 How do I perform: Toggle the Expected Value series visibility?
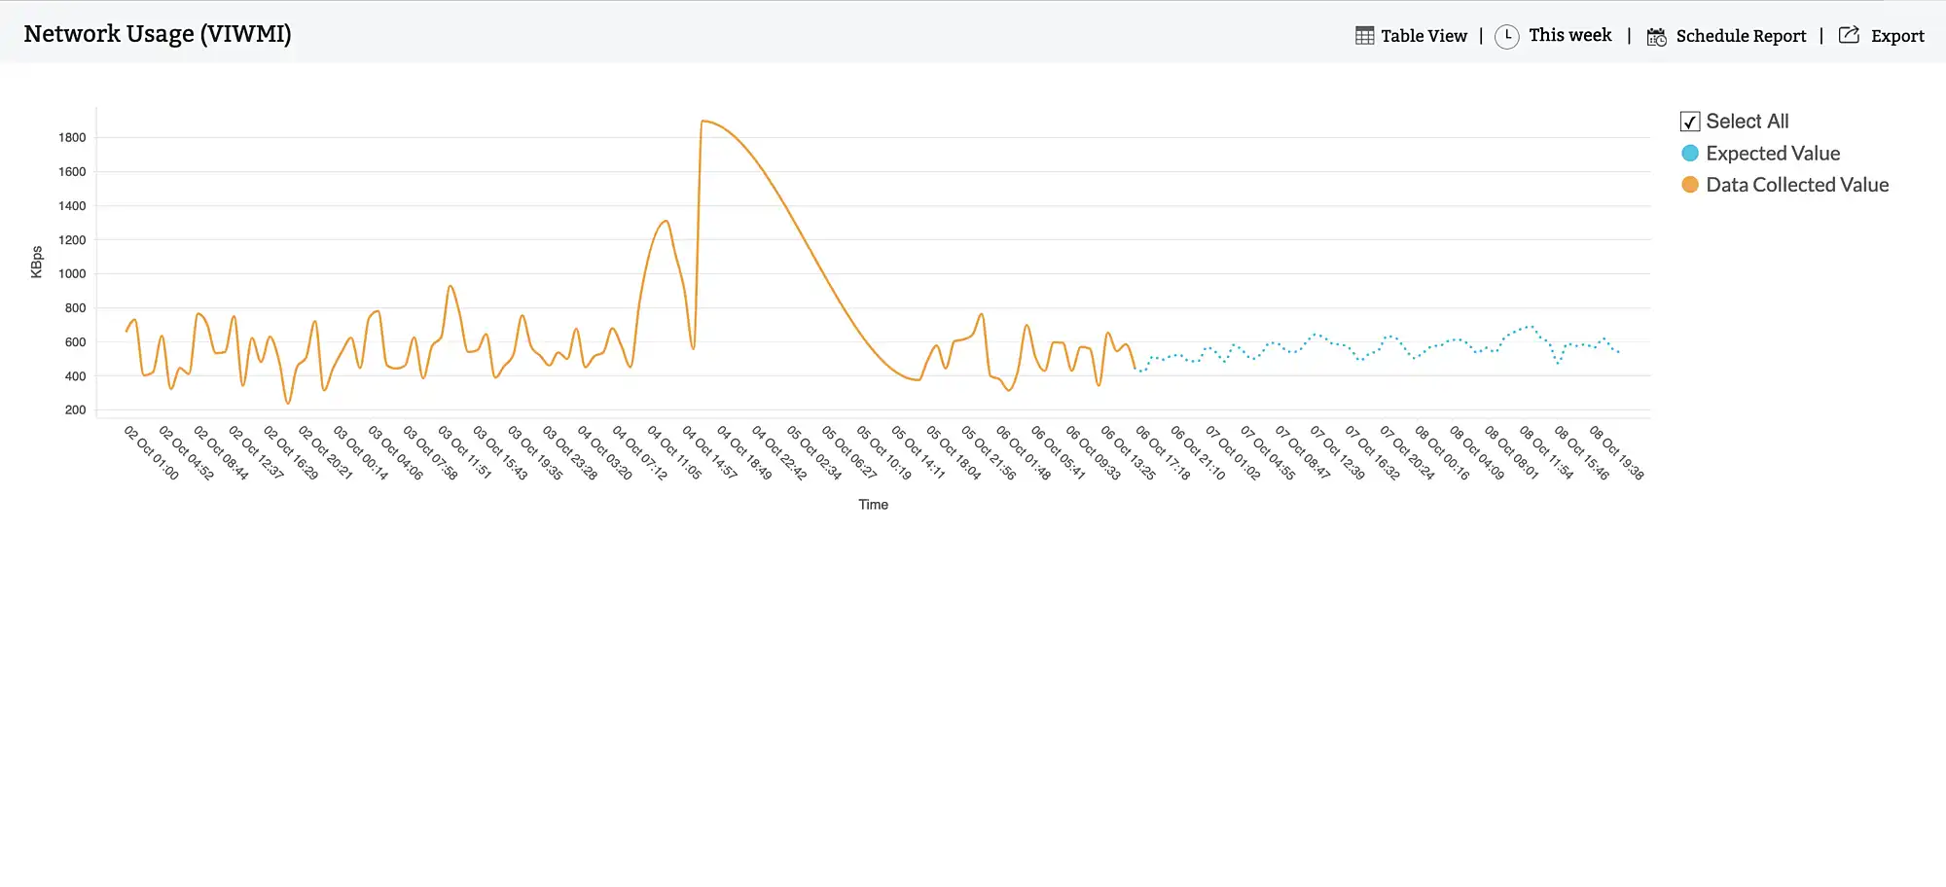(1773, 153)
